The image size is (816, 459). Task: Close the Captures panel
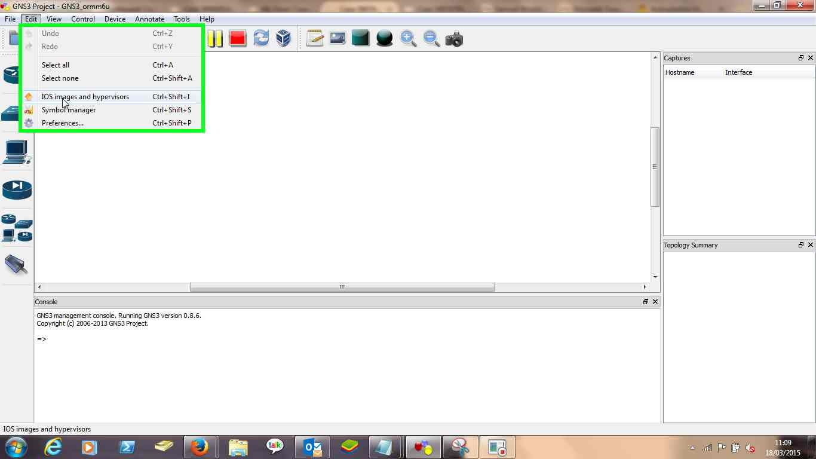(811, 58)
